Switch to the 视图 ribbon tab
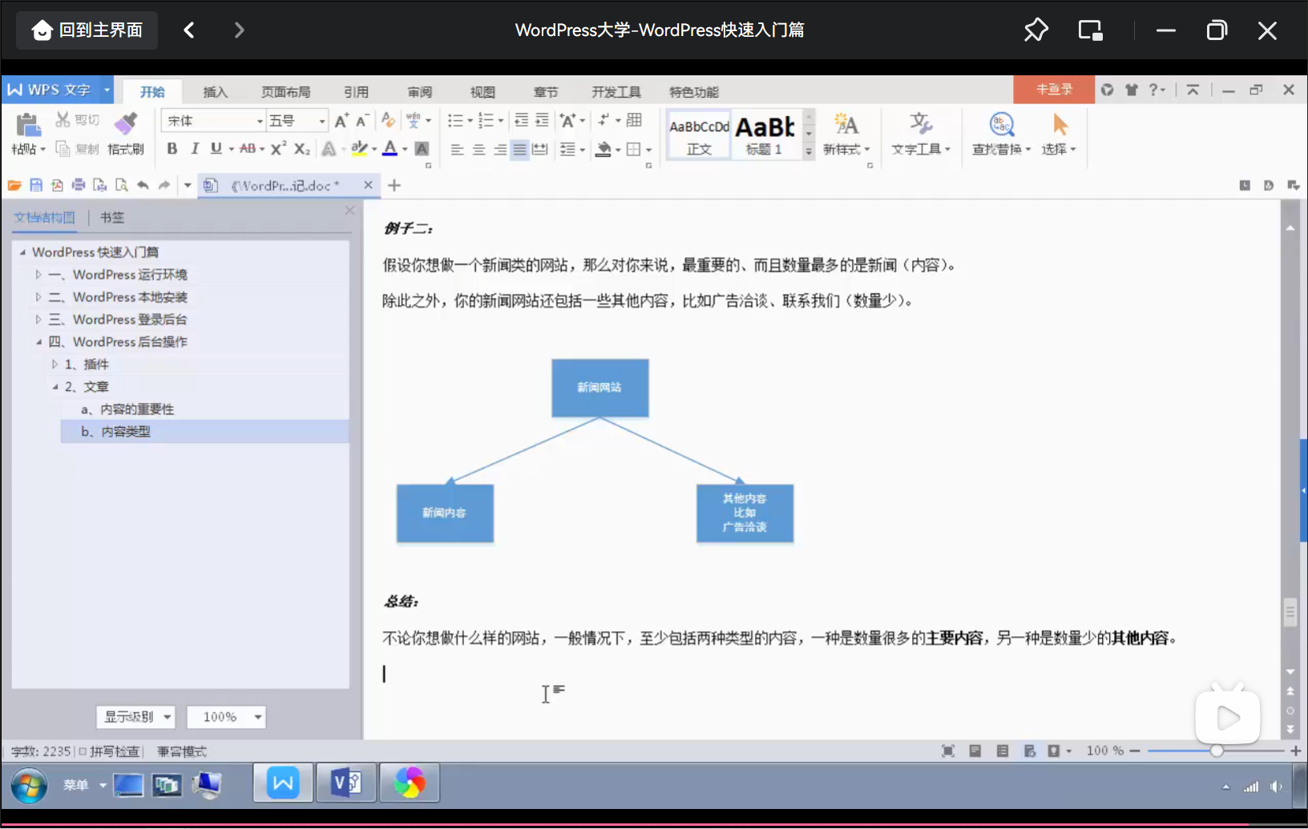The width and height of the screenshot is (1308, 829). (482, 92)
